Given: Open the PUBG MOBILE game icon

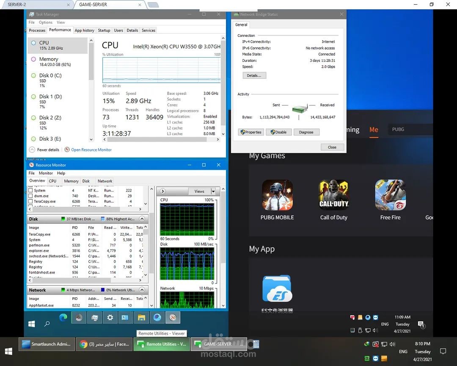Looking at the screenshot, I should pos(277,195).
